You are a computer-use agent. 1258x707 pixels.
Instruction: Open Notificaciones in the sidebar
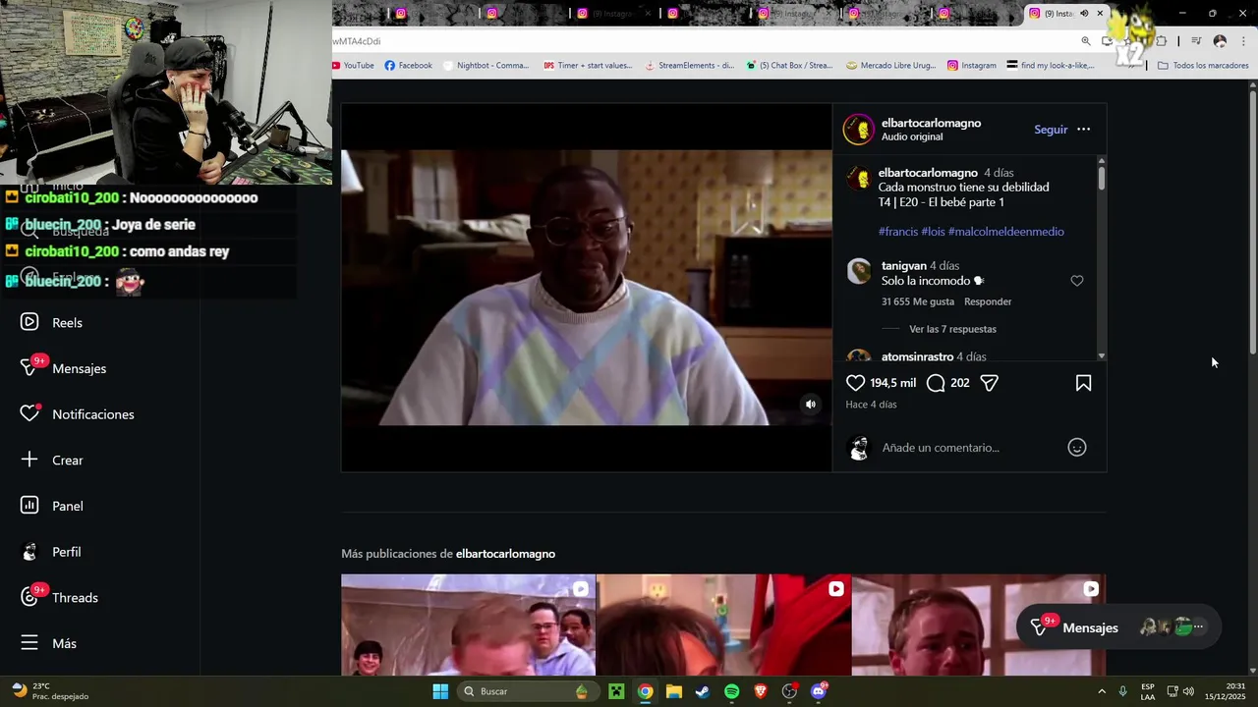[77, 414]
